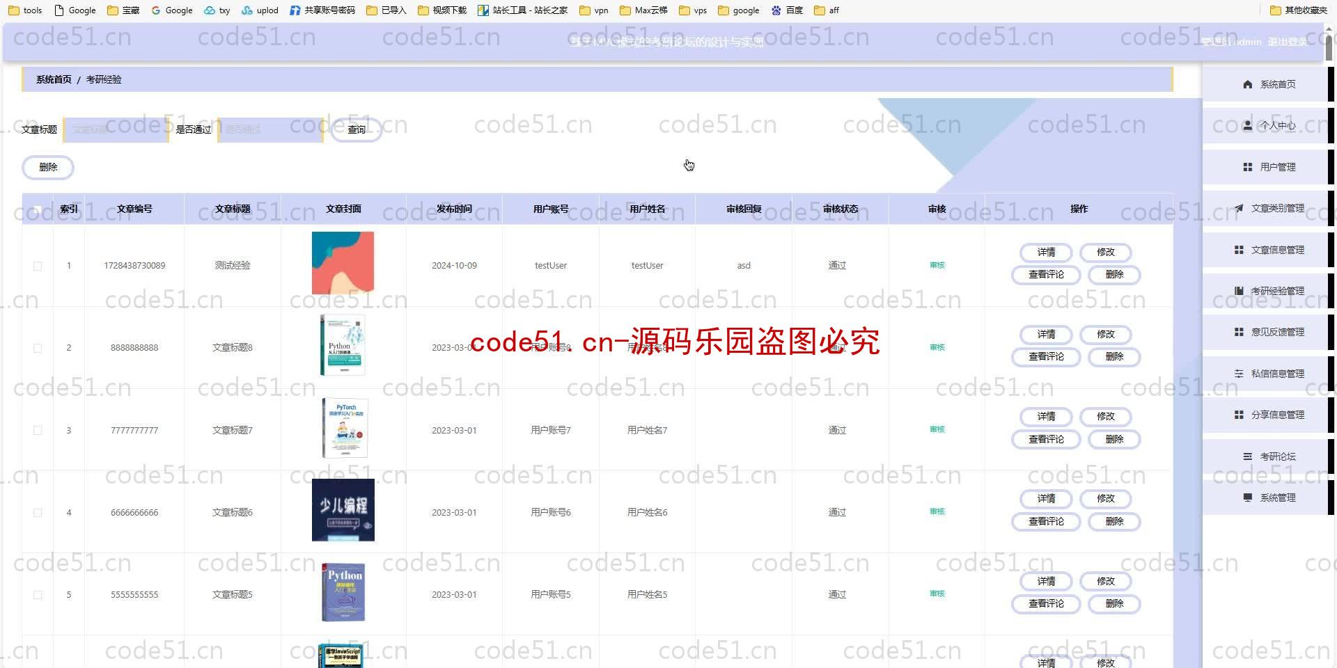Open the 百度 bookmark
The width and height of the screenshot is (1337, 668).
[x=787, y=10]
